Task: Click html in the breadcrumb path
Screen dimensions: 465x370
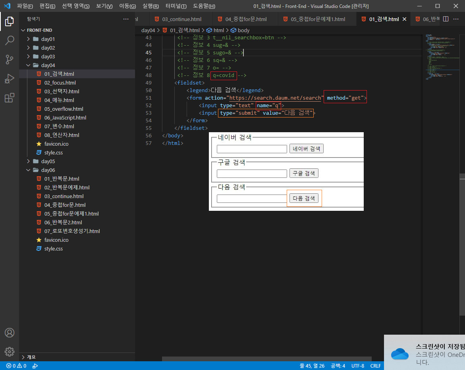Action: click(x=215, y=30)
